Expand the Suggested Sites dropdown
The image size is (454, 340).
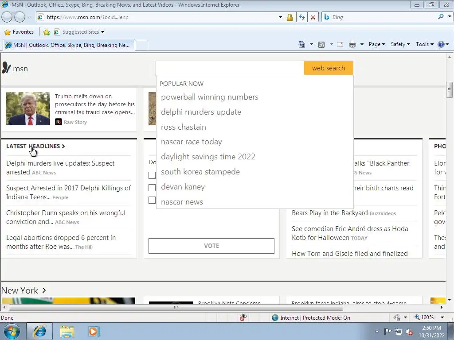pyautogui.click(x=102, y=32)
